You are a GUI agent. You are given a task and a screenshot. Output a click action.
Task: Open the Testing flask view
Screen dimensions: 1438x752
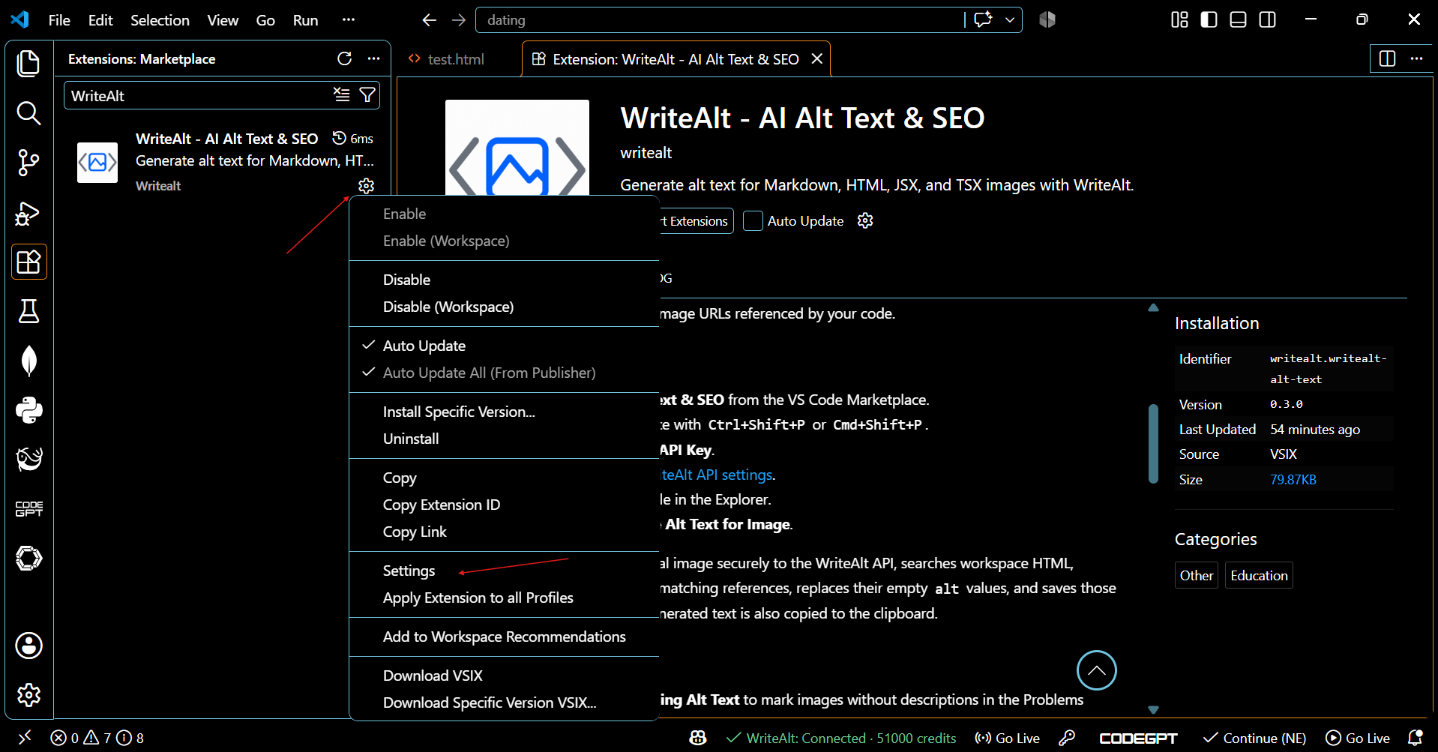tap(28, 311)
